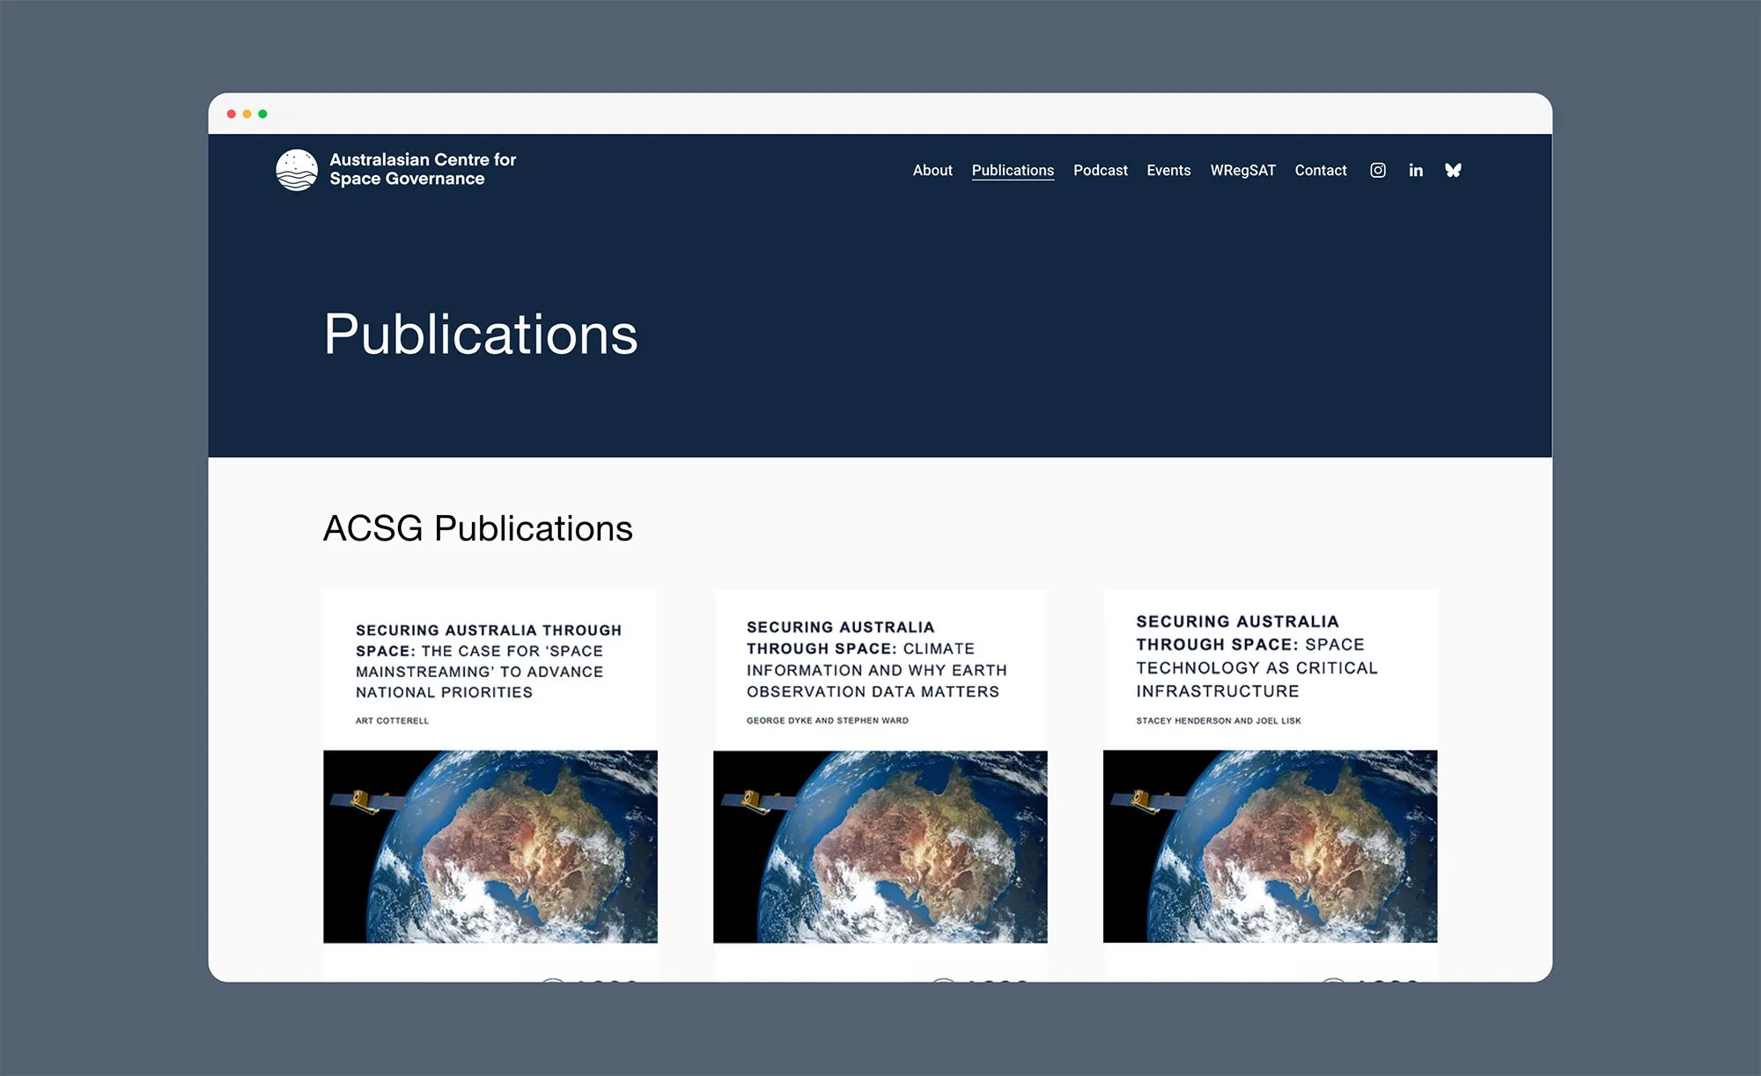Click the Dyke and Ward report Earth image
Viewport: 1761px width, 1076px height.
point(880,846)
